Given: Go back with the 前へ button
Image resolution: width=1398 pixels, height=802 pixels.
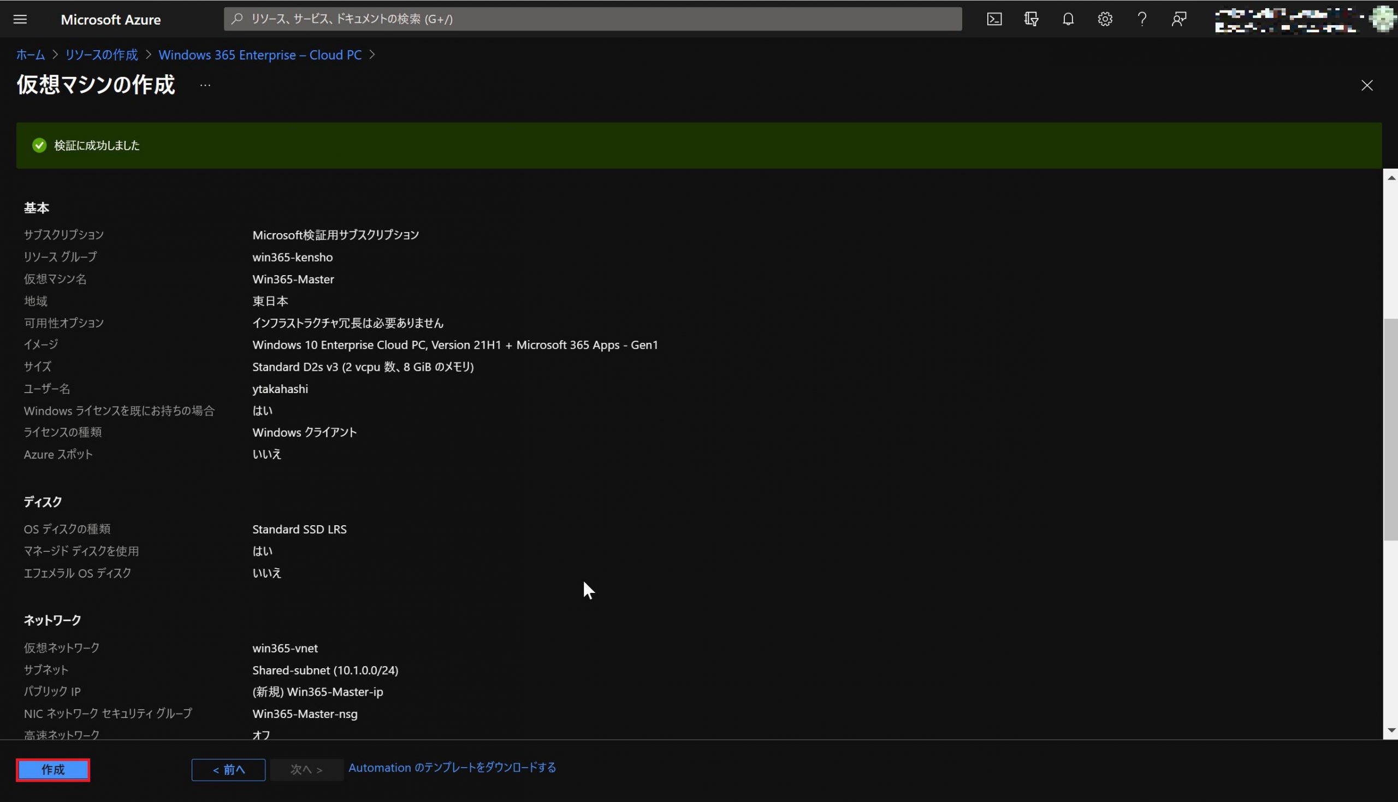Looking at the screenshot, I should coord(228,769).
